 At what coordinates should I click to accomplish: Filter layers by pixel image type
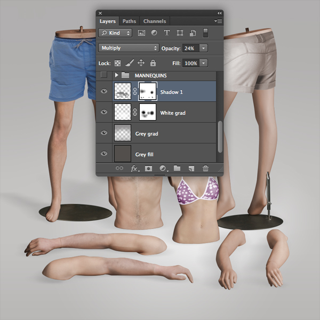click(141, 33)
